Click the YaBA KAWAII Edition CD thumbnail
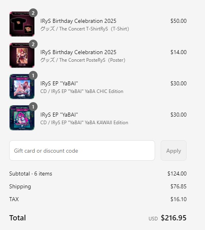The image size is (205, 230). pos(22,118)
